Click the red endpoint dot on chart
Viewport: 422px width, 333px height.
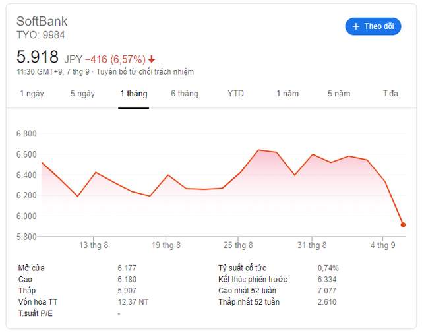point(403,224)
